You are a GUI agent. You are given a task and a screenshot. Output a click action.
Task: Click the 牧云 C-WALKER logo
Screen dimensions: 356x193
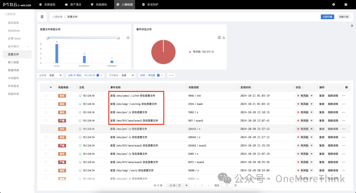[17, 5]
